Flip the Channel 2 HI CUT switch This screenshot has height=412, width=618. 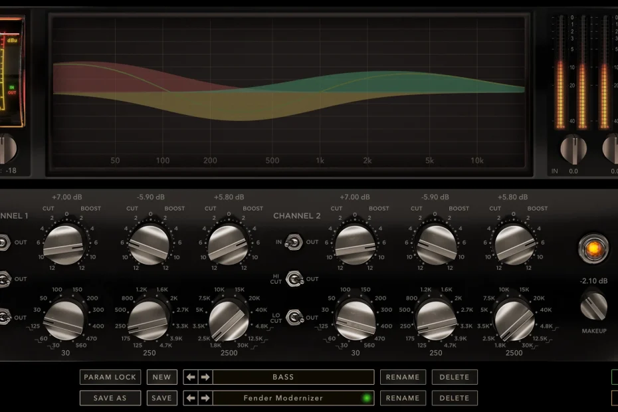292,279
